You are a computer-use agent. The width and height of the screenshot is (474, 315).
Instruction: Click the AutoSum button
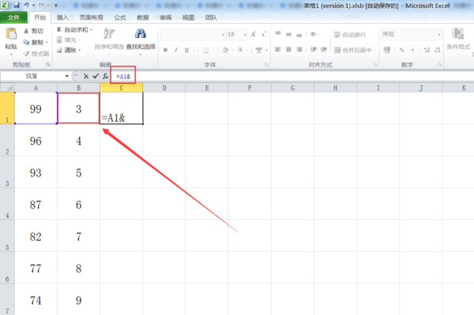(x=74, y=30)
